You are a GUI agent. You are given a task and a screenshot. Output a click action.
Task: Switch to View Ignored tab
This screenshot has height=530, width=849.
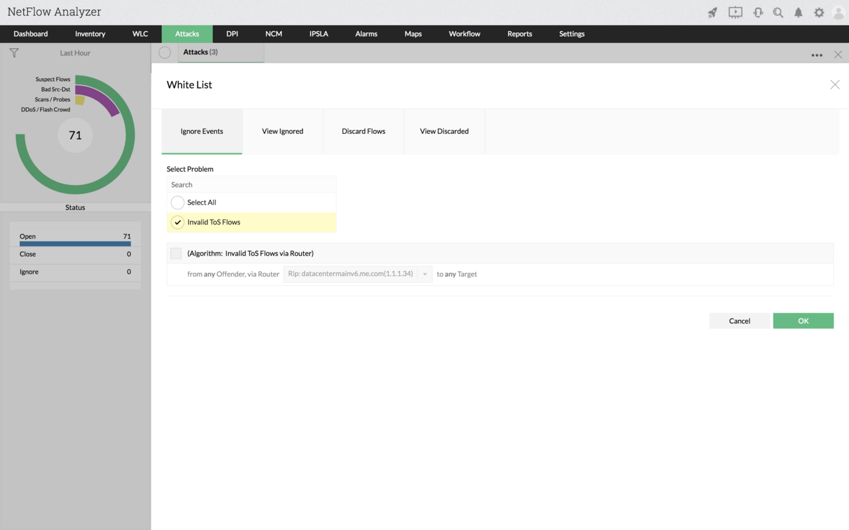(x=283, y=131)
